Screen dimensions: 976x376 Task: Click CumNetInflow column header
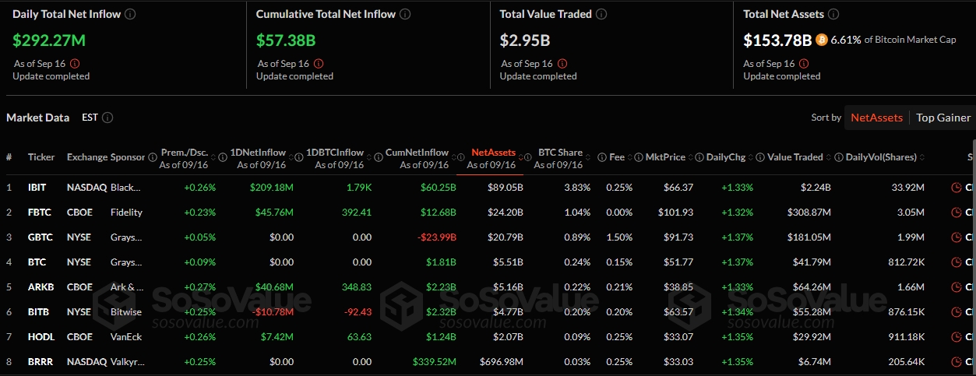click(x=417, y=153)
